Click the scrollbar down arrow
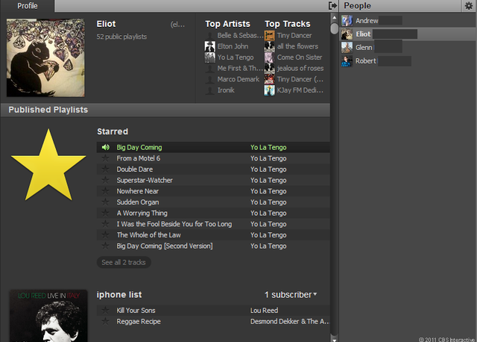Viewport: 477px width, 342px height. pos(335,339)
